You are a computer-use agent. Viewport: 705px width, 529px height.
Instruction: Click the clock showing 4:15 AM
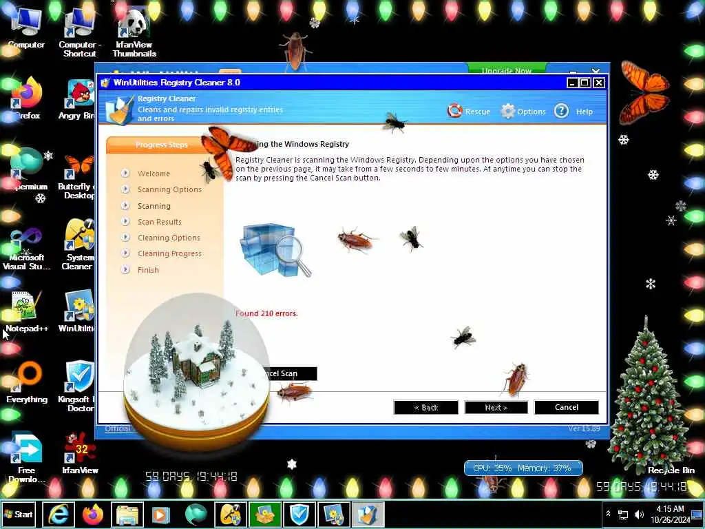point(670,514)
